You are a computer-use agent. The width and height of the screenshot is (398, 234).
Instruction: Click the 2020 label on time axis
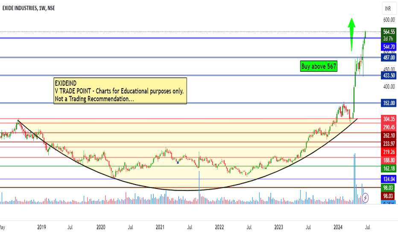tap(101, 227)
